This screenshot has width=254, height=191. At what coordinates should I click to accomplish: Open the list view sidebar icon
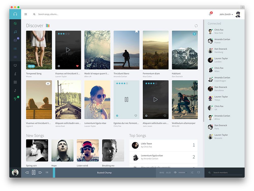tap(15, 49)
